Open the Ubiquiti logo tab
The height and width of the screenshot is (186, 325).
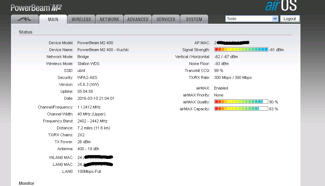[25, 19]
